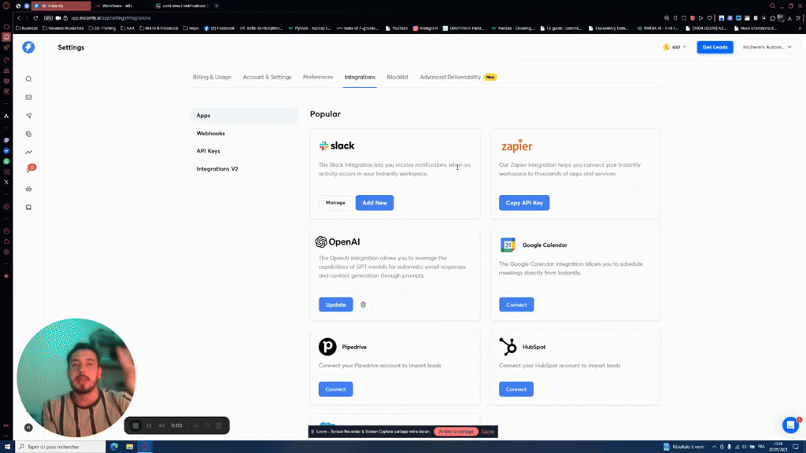Connect HubSpot integration

[516, 389]
